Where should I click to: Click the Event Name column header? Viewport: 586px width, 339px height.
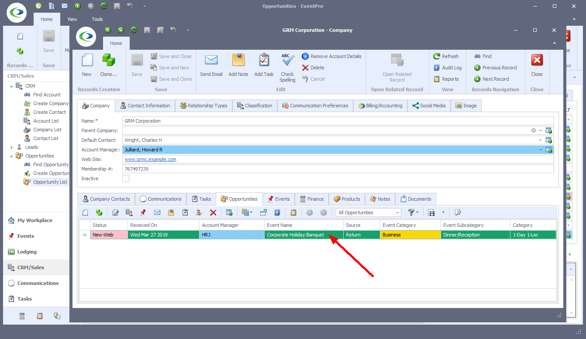(304, 225)
